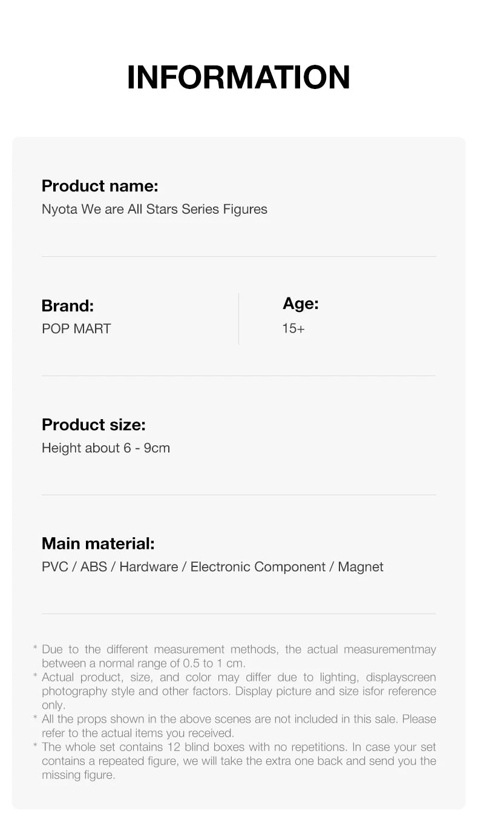Click the word PVC in materials

point(55,567)
